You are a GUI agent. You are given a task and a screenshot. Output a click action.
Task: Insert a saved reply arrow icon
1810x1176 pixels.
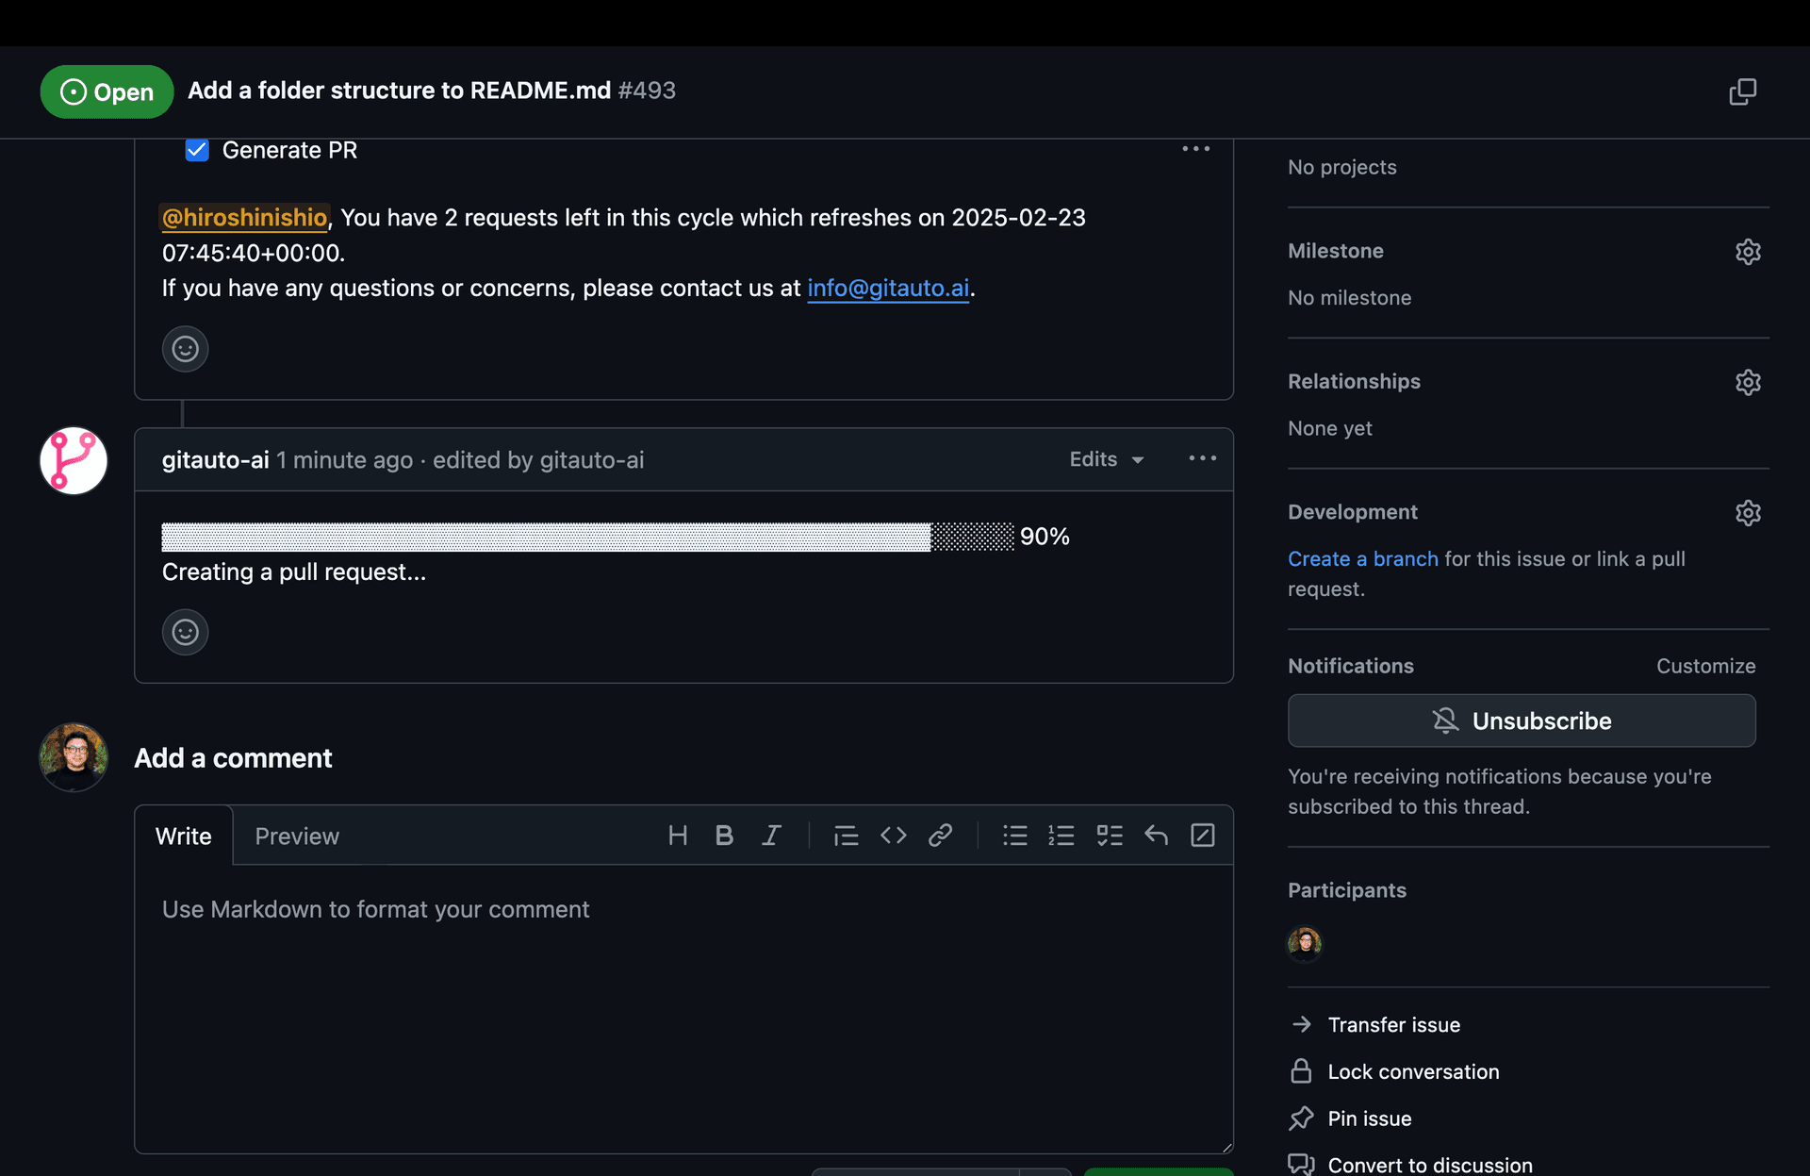tap(1156, 836)
